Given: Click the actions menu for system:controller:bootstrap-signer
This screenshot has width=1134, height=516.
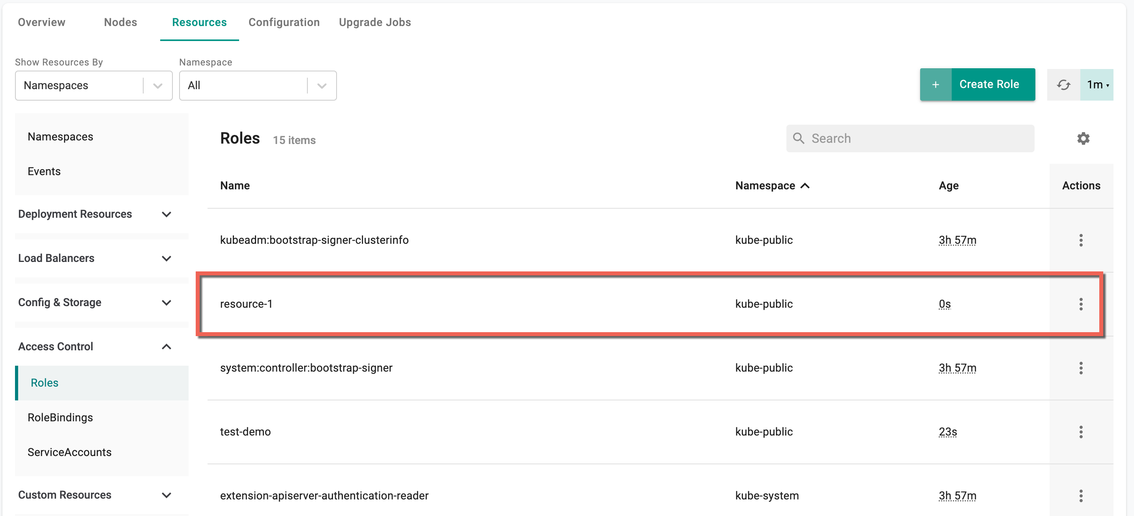Looking at the screenshot, I should coord(1083,368).
